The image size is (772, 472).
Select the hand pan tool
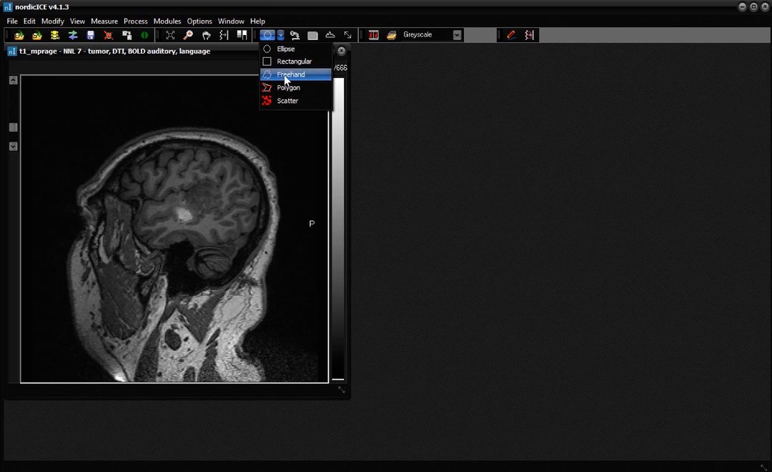206,35
